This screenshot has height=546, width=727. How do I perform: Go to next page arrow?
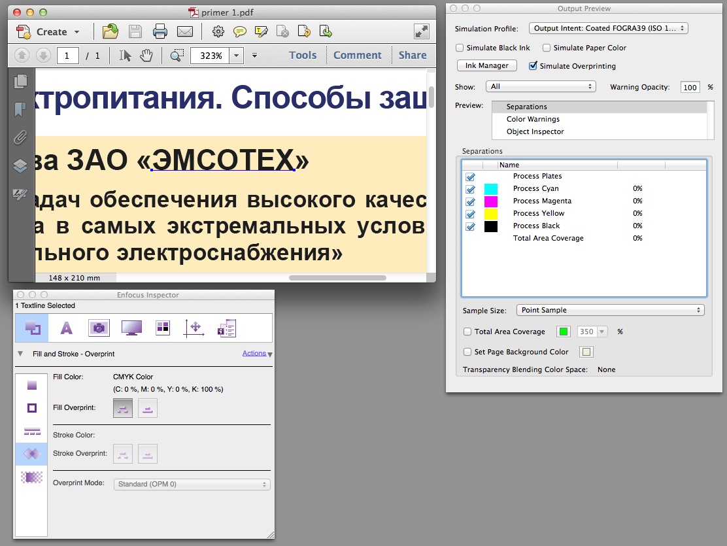click(x=43, y=56)
